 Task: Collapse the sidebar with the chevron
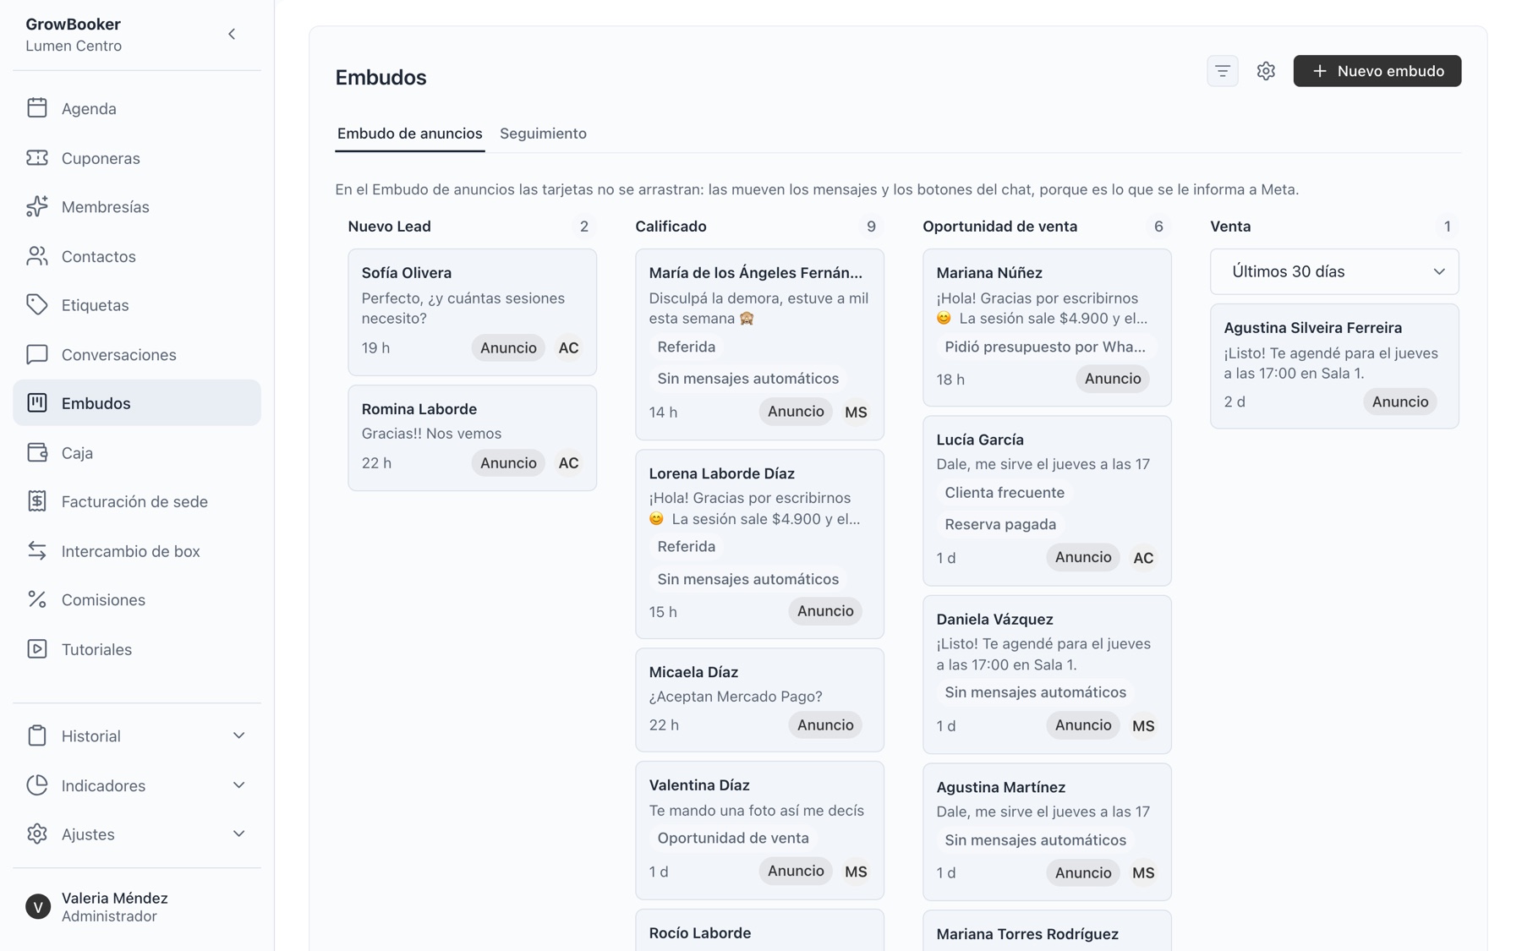(232, 35)
